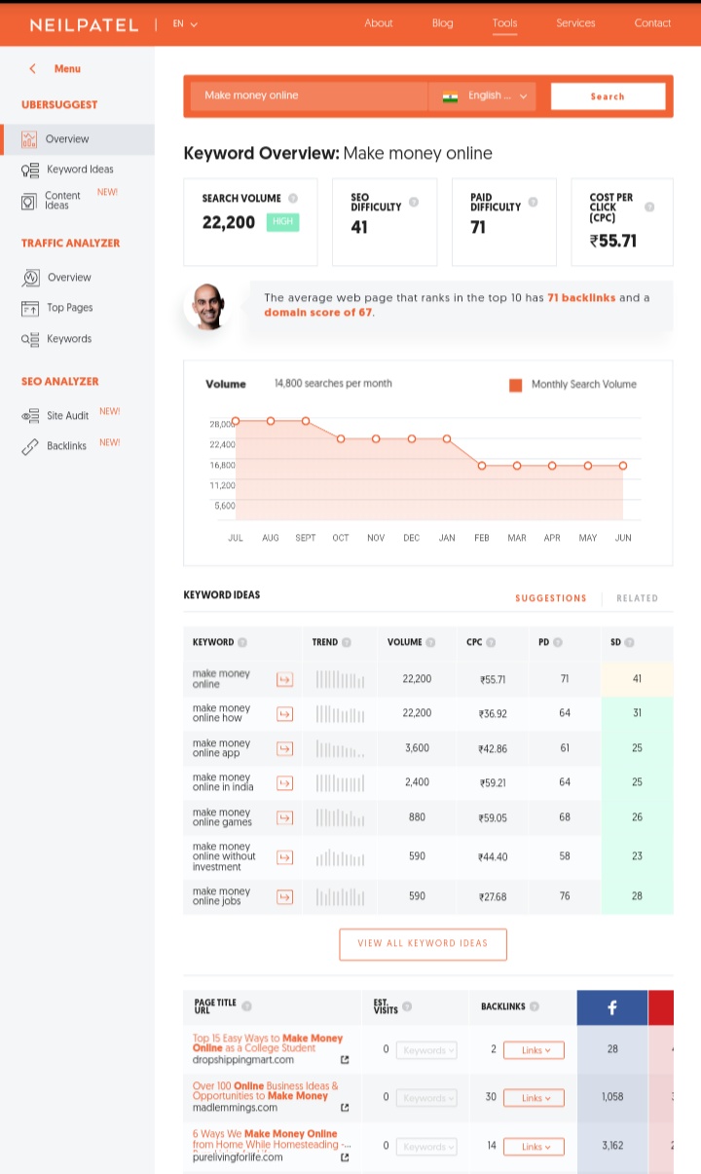Screen dimensions: 701x1174
Task: Click the JUL data point on volume chart
Action: pyautogui.click(x=236, y=421)
